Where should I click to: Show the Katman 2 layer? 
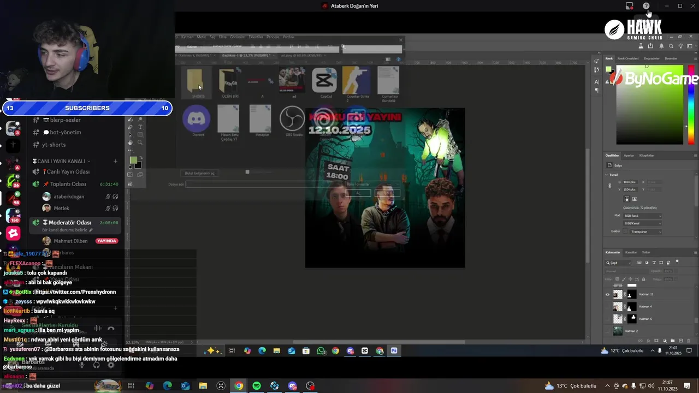coord(607,331)
